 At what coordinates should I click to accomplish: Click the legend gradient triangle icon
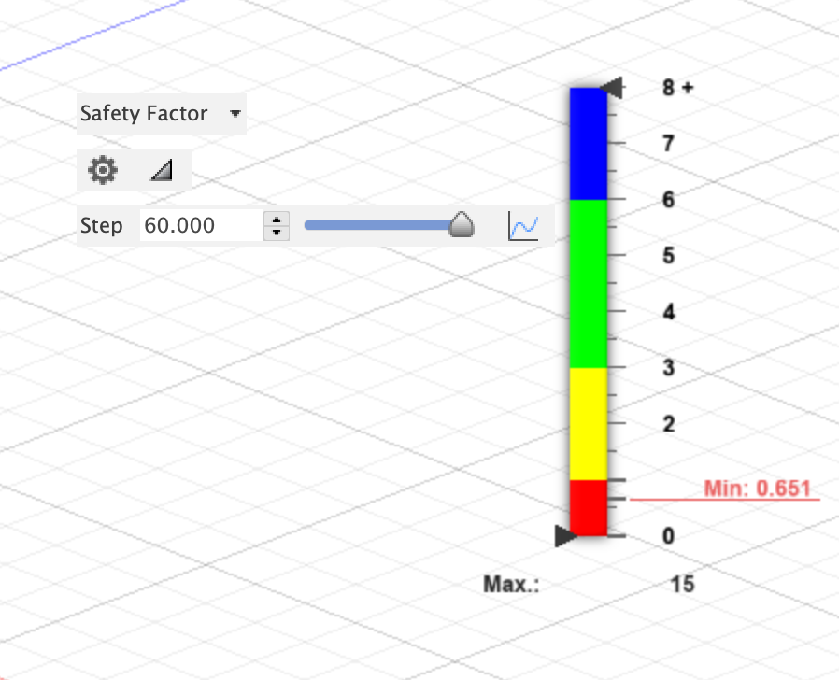pos(161,170)
